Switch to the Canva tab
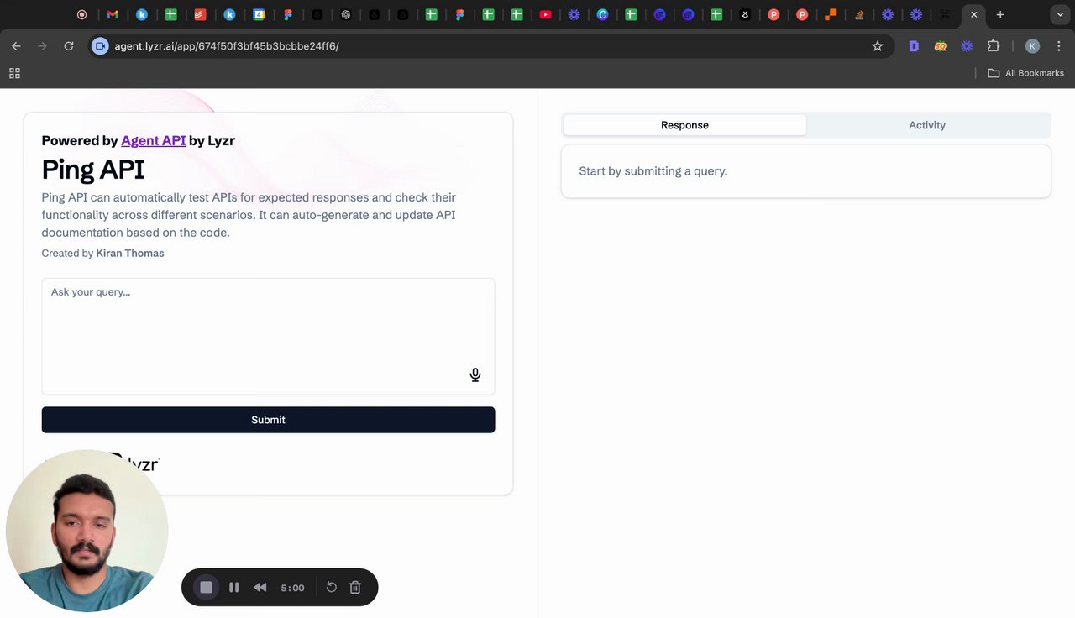The height and width of the screenshot is (618, 1075). click(x=602, y=14)
